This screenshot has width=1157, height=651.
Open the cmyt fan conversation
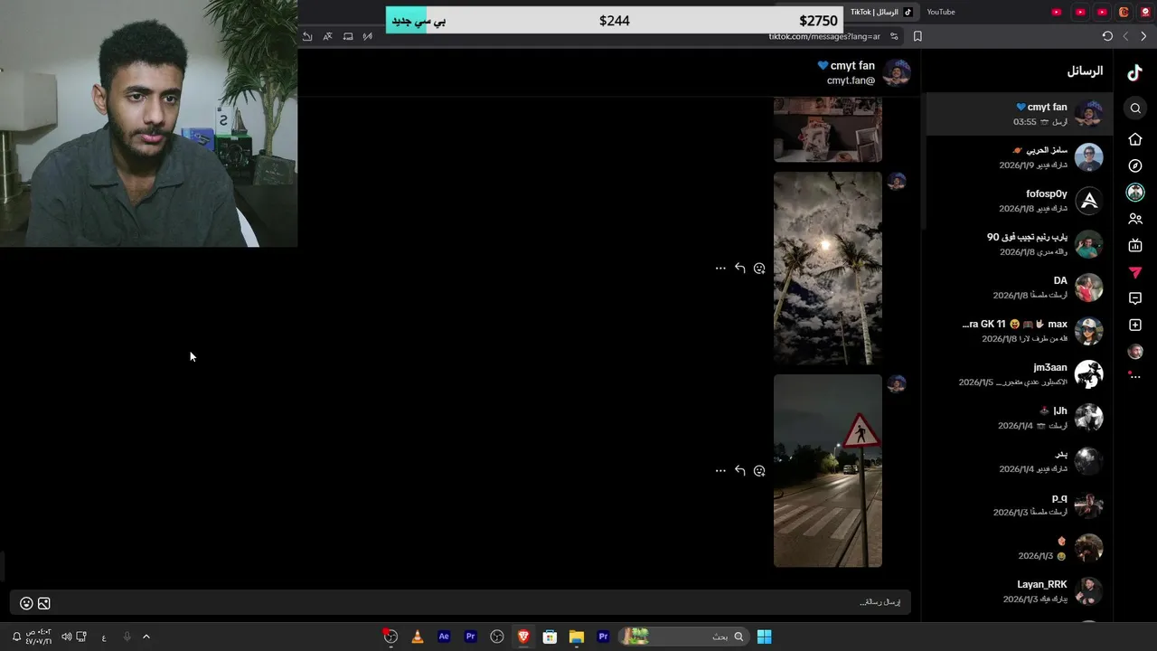(1019, 114)
